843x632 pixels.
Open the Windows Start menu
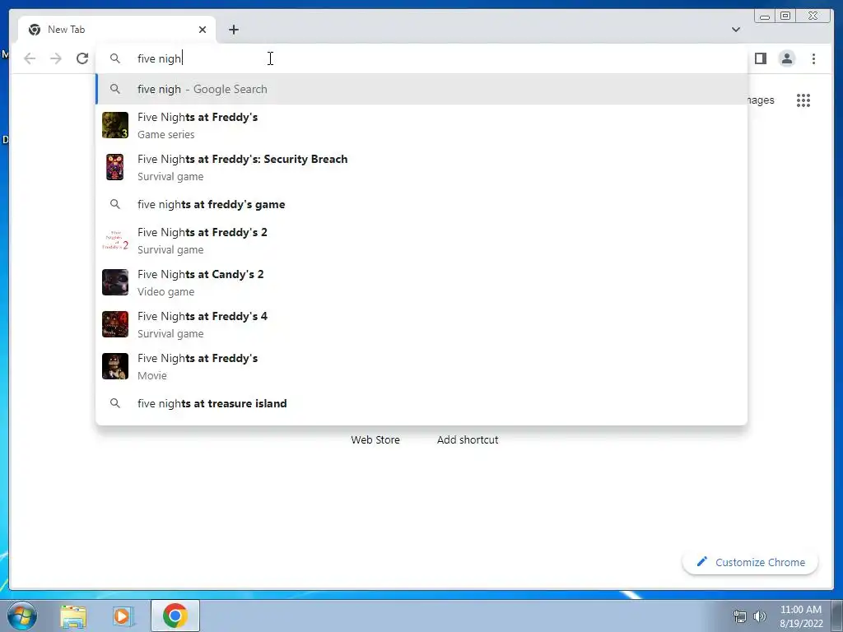[x=22, y=616]
